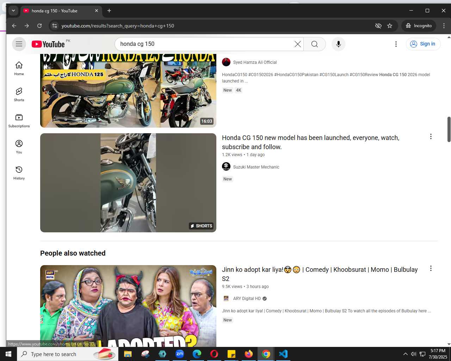Click the speaker volume tray icon
Screen dimensions: 451x361
coord(414,354)
